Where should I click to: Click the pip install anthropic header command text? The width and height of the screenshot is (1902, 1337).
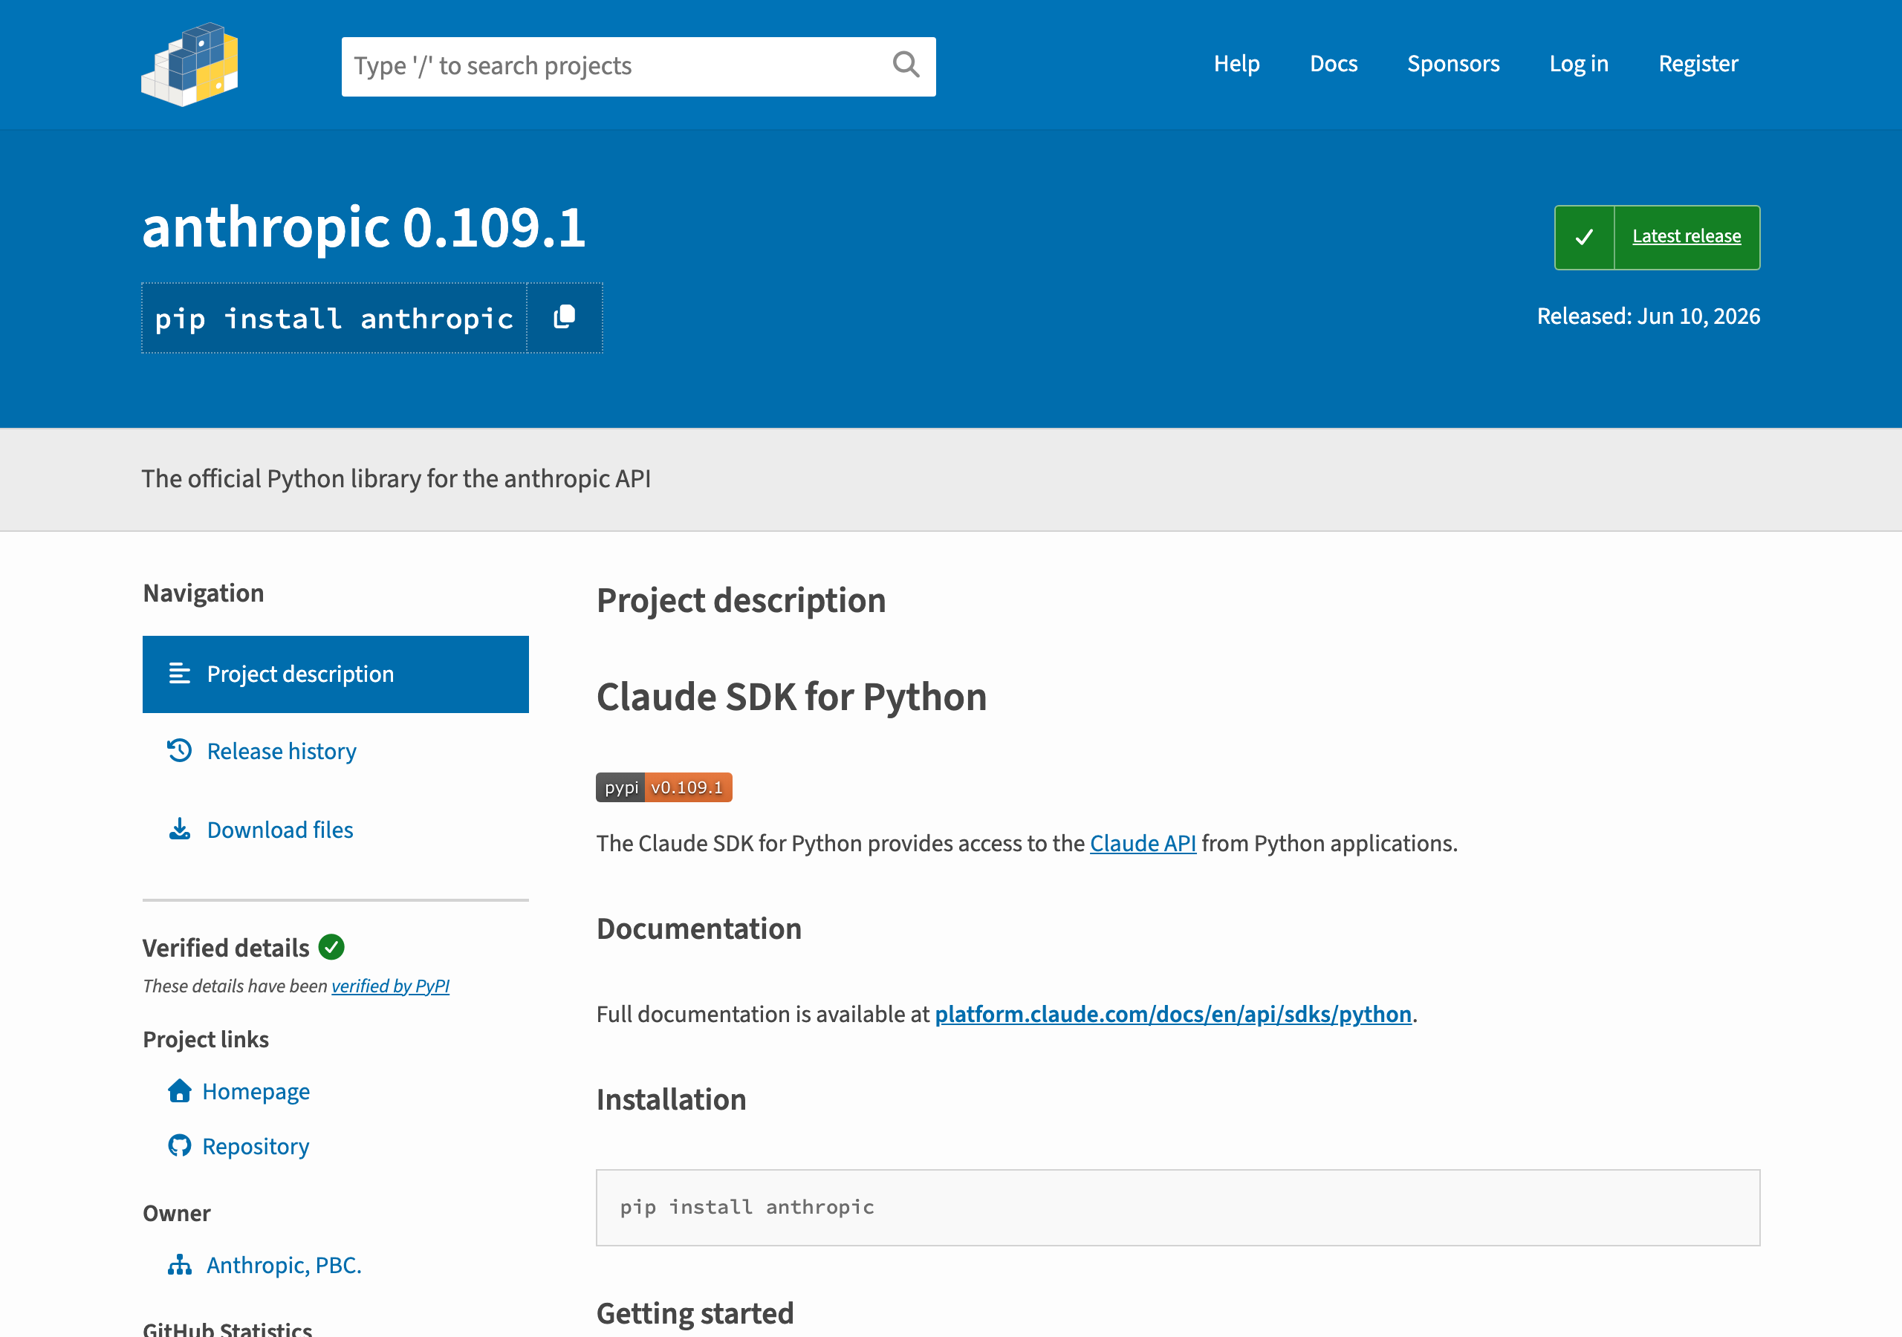point(334,318)
